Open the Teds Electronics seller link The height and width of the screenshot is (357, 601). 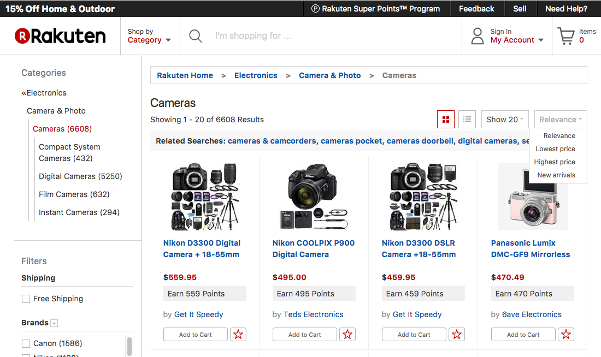[314, 314]
